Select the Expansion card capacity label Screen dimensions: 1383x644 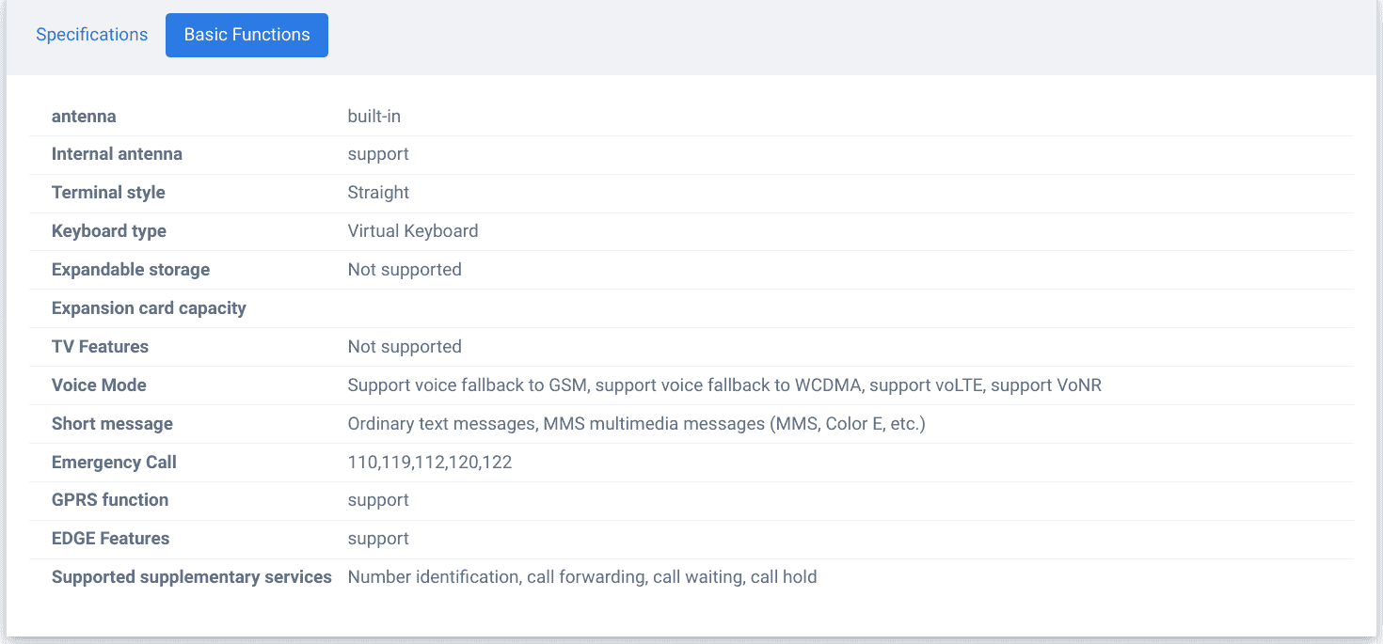coord(149,308)
